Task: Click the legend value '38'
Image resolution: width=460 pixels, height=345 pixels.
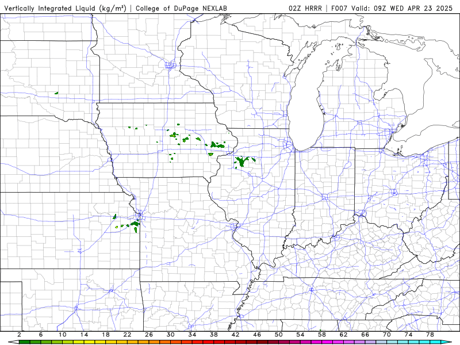Action: [214, 335]
